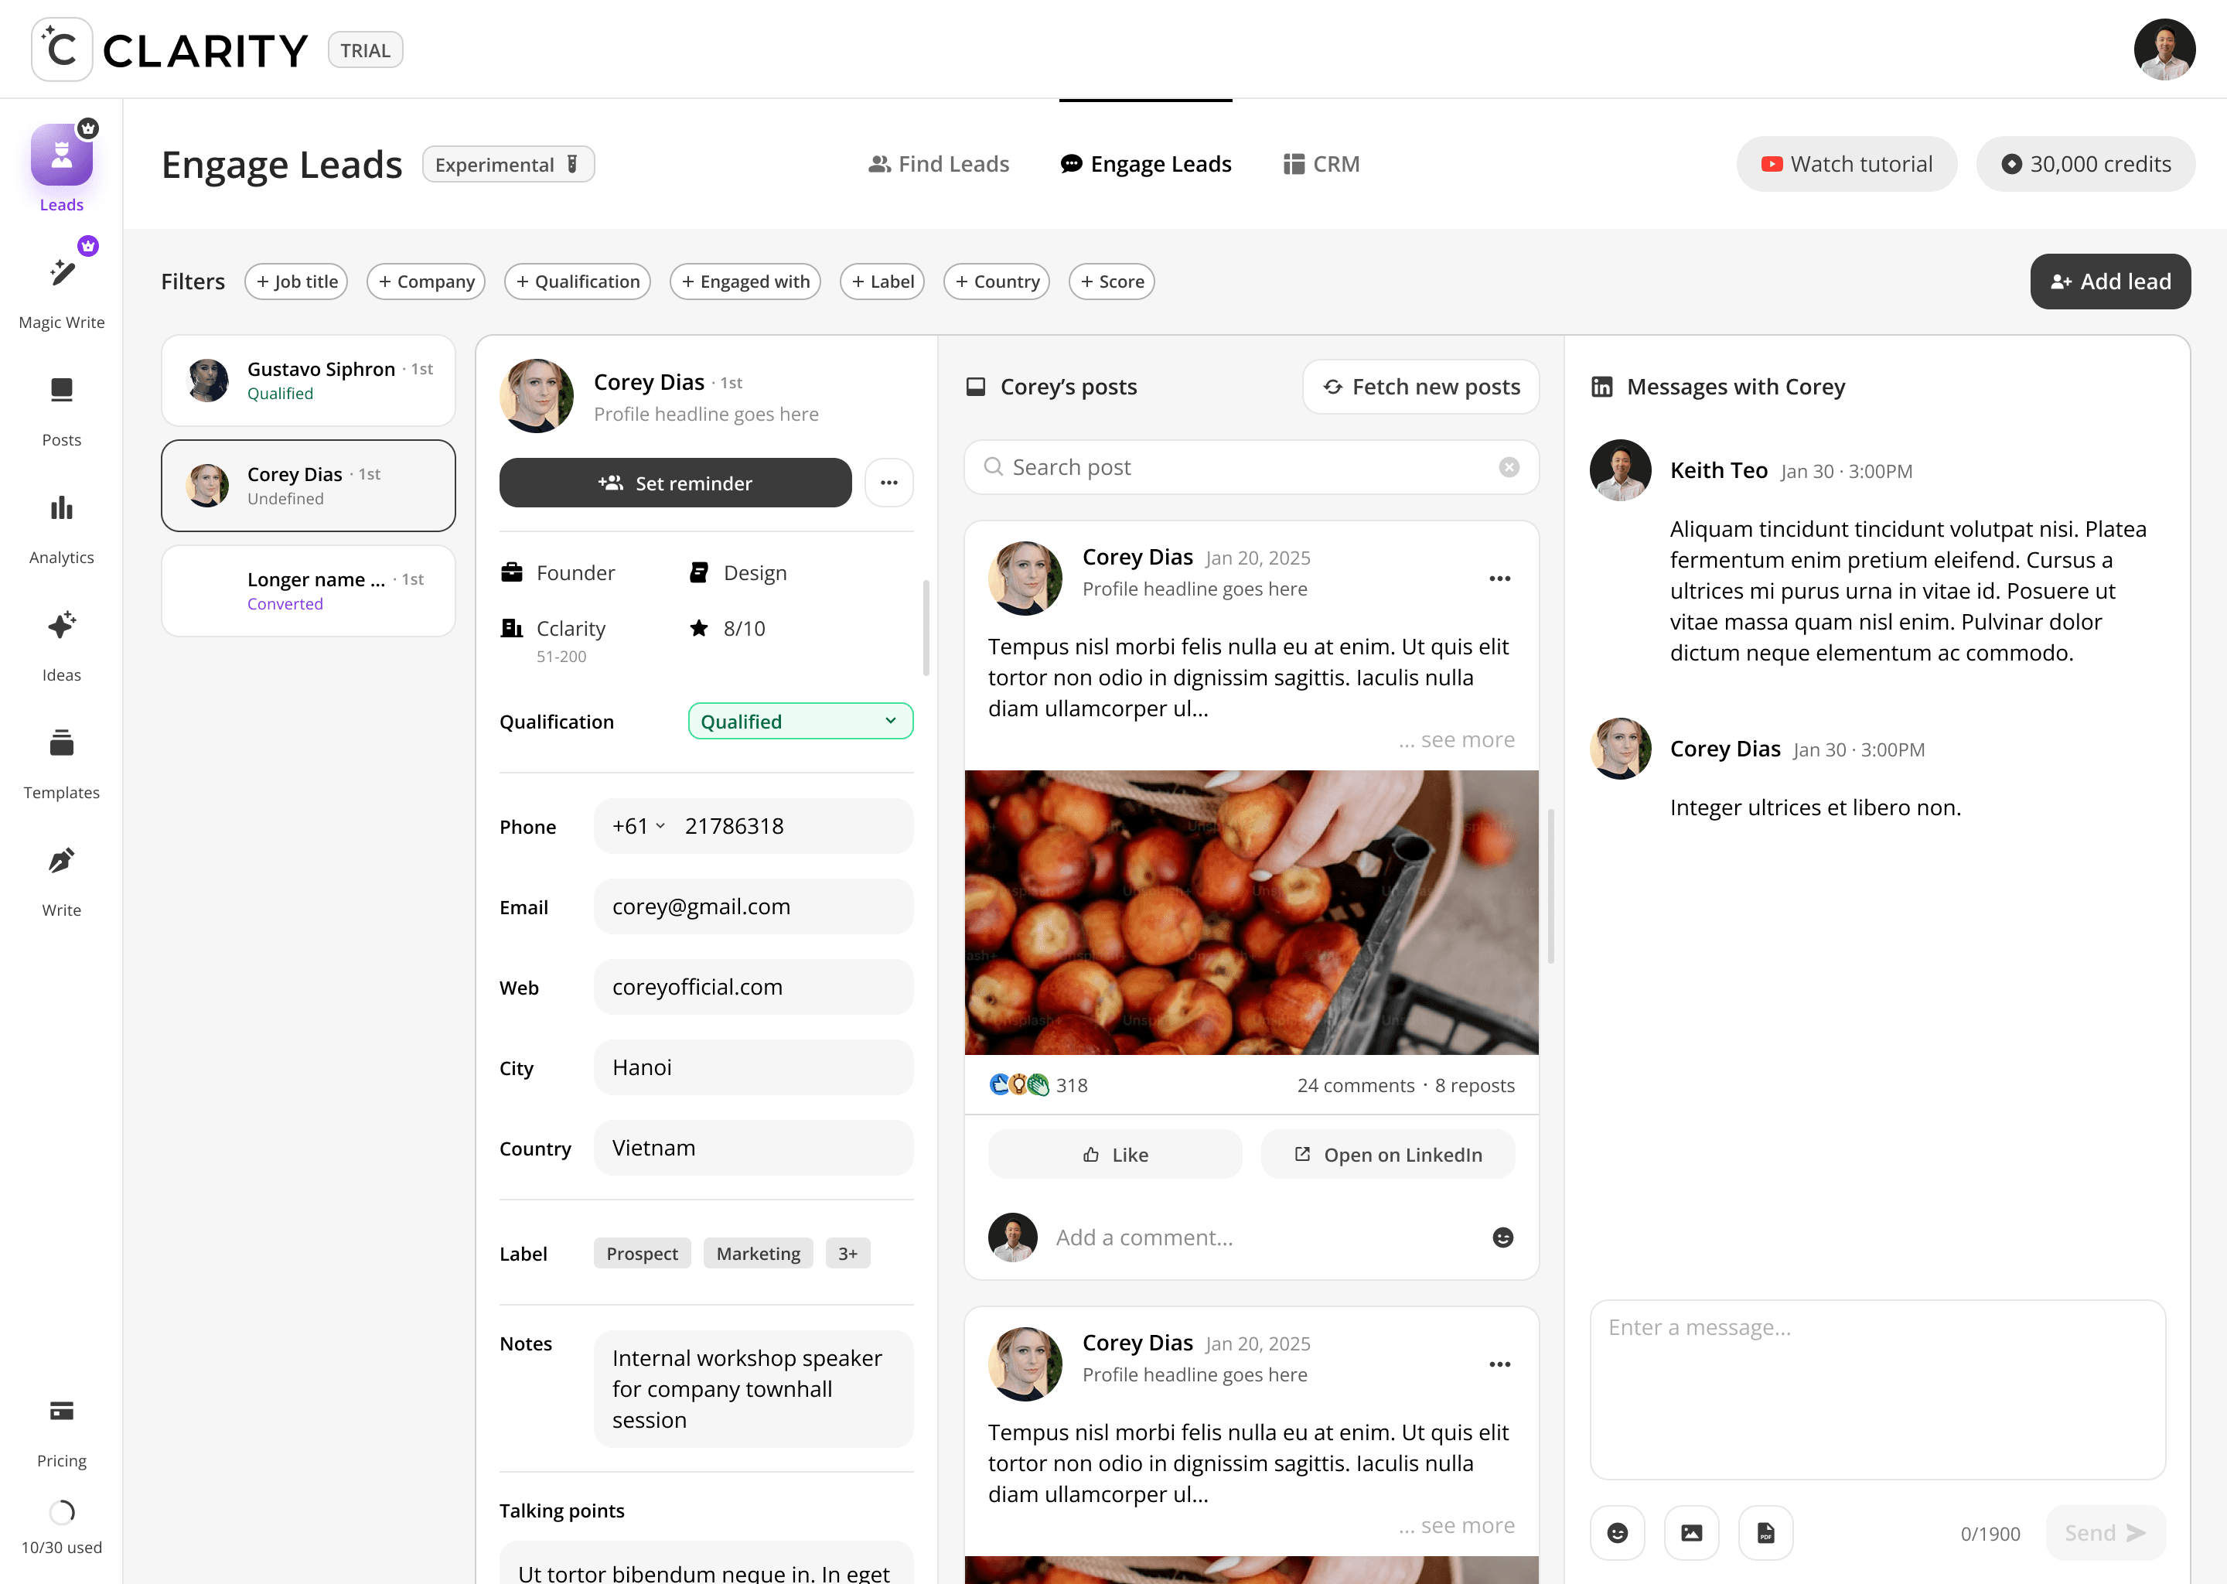Switch to the Find Leads tab
This screenshot has width=2227, height=1584.
[x=938, y=164]
